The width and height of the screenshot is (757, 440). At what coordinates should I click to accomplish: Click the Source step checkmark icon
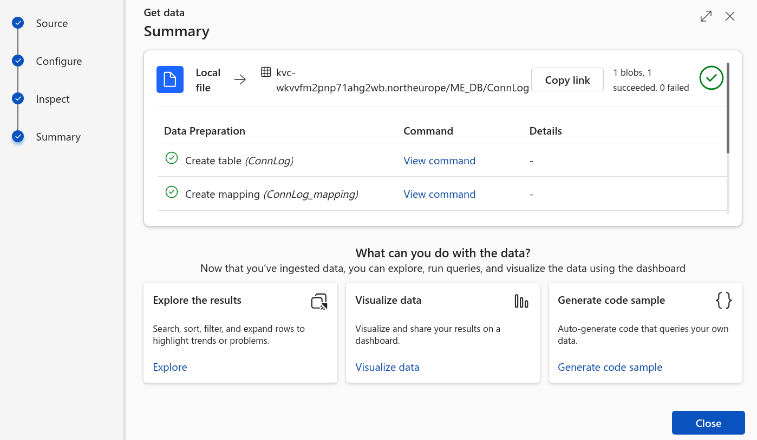coord(18,23)
